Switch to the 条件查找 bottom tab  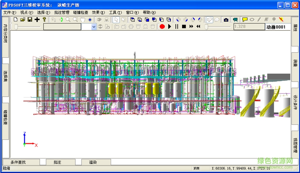pos(18,162)
